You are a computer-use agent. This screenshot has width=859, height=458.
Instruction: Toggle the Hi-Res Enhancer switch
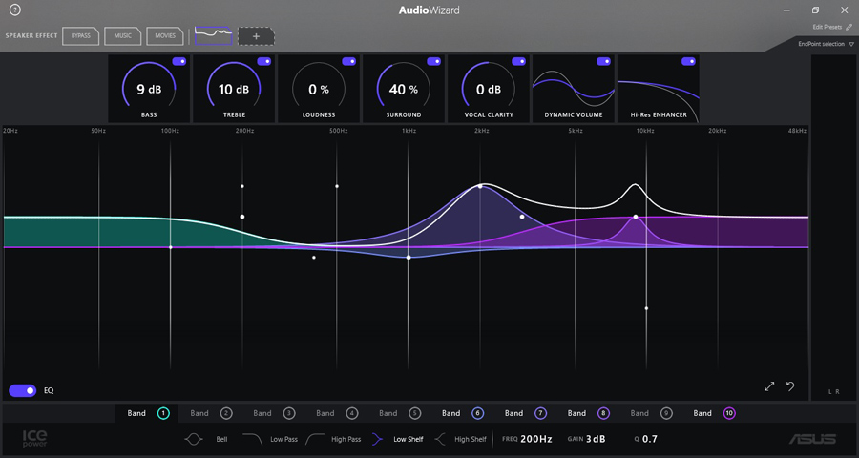coord(688,61)
